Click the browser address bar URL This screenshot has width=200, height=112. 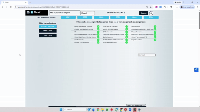43,7
